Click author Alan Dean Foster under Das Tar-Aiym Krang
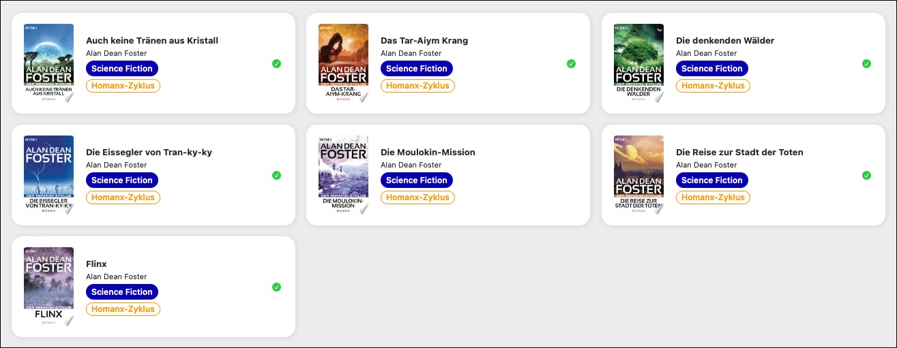897x348 pixels. click(x=411, y=54)
